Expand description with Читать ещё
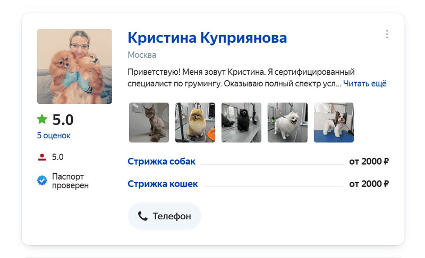This screenshot has width=425, height=258. [x=365, y=84]
